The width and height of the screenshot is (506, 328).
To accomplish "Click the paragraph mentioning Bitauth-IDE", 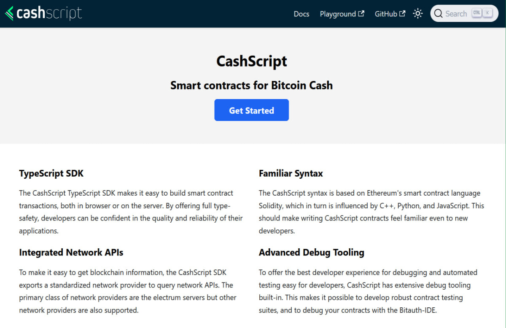I will (368, 291).
